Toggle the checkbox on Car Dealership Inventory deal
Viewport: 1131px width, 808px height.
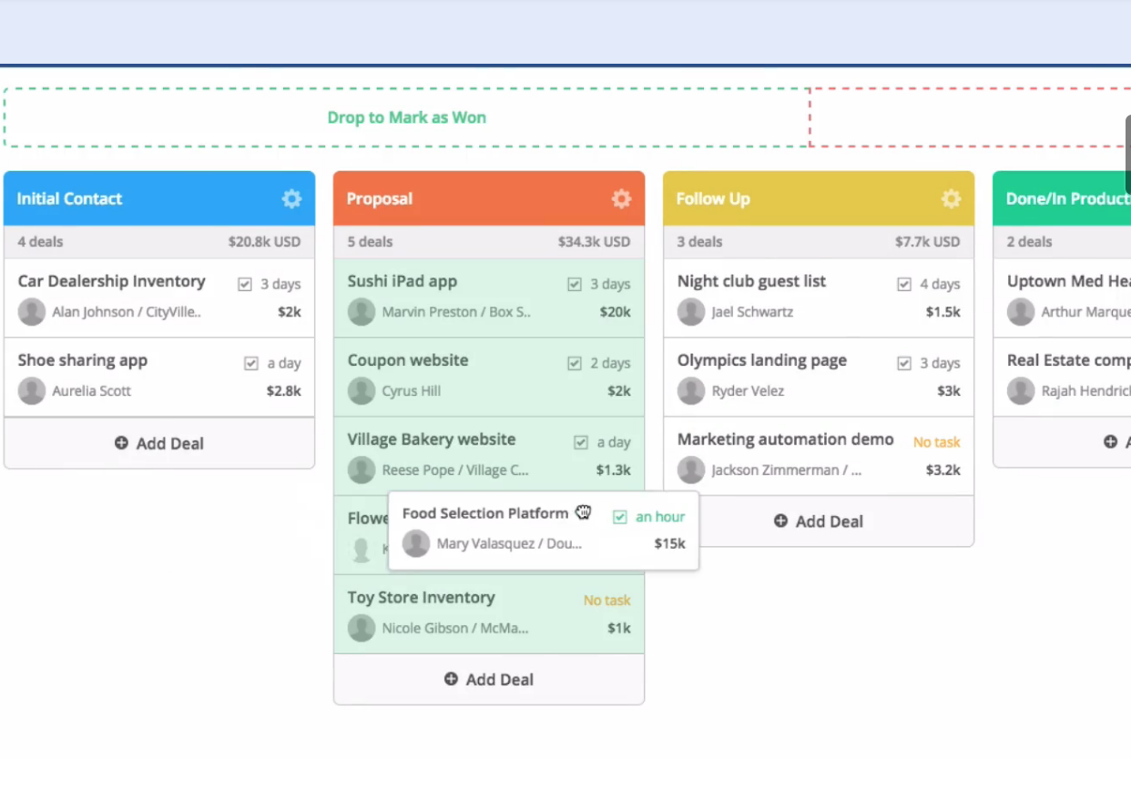pos(245,284)
